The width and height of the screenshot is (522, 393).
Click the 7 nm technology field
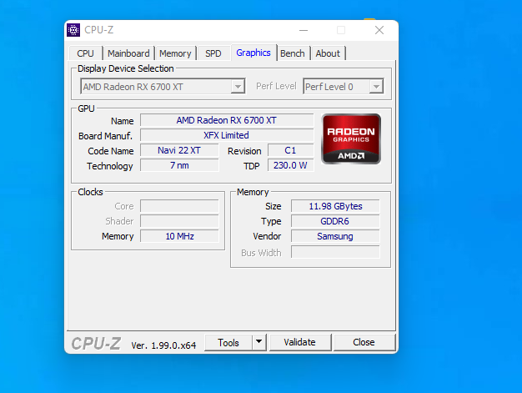point(179,165)
